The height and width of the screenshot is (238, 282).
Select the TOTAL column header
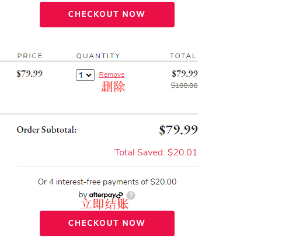[x=183, y=56]
